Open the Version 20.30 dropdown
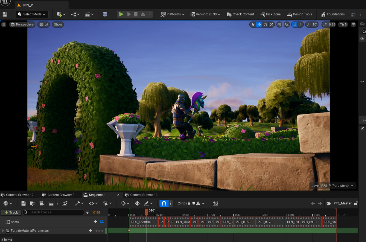366x242 pixels. pyautogui.click(x=205, y=14)
